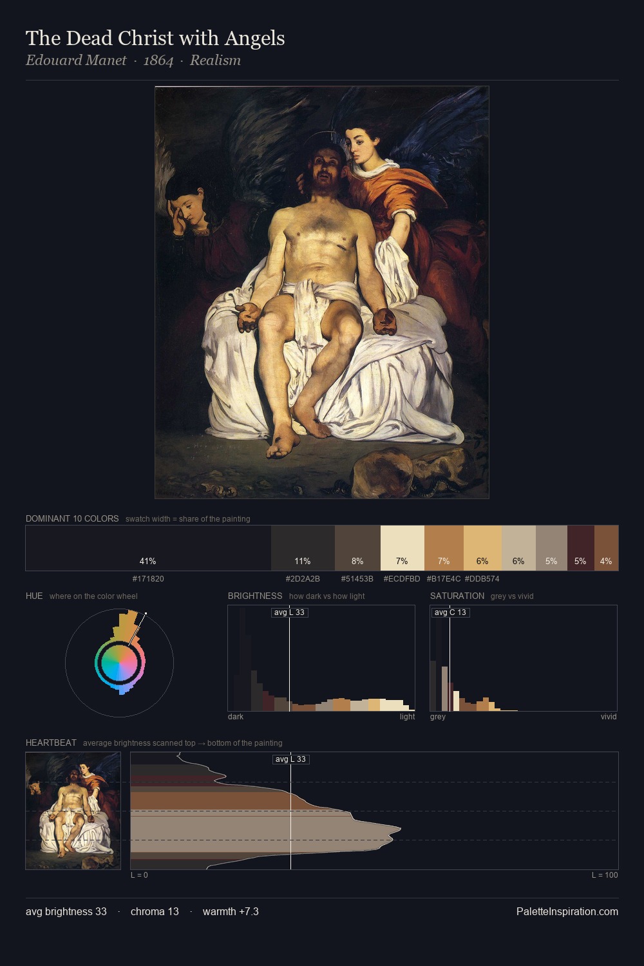Screen dimensions: 644x966
Task: Click the brightness histogram chart
Action: [321, 658]
